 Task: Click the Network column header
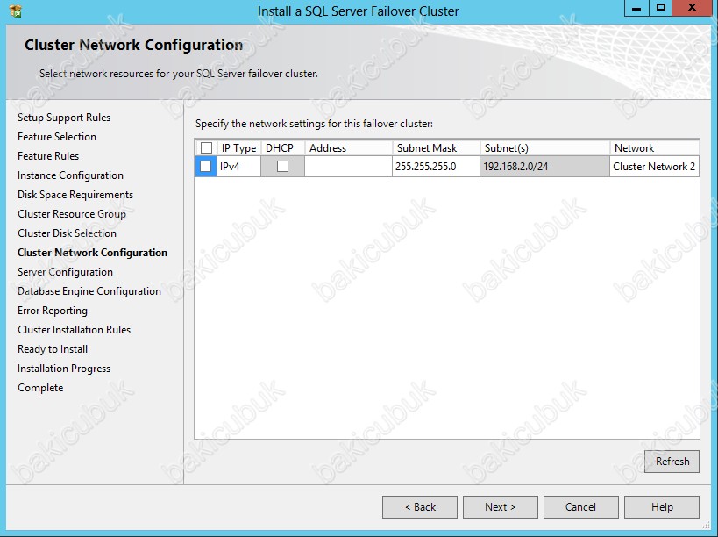[653, 148]
